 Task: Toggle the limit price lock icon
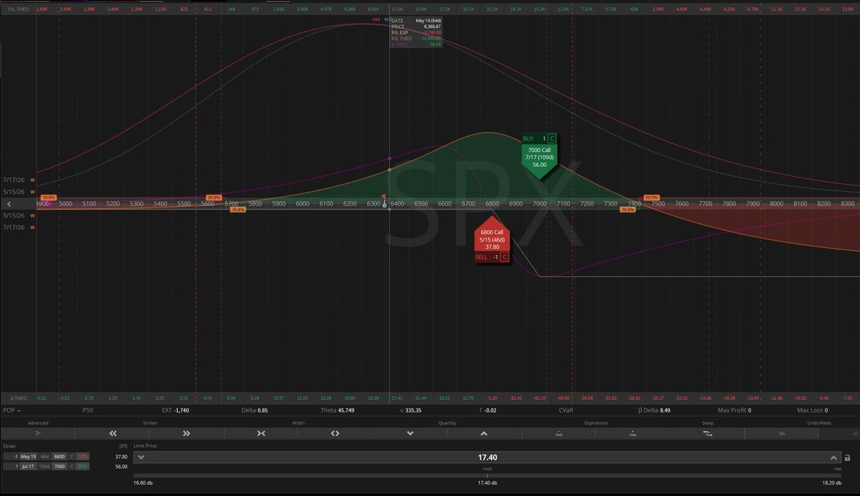tap(847, 457)
